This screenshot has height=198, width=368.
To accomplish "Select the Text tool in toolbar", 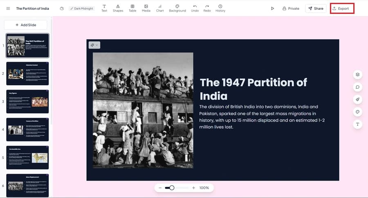I will coord(104,8).
